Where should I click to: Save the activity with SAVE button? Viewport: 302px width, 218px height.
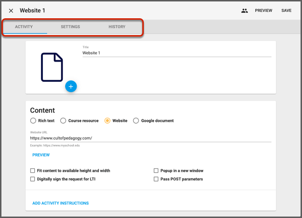(286, 11)
